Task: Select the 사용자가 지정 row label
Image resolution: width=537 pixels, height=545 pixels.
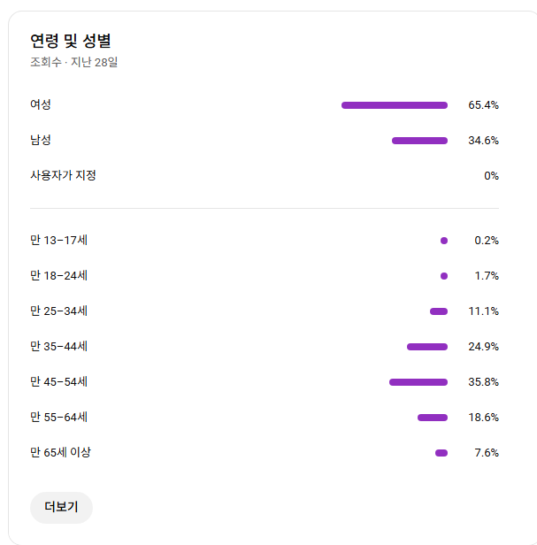Action: coord(63,175)
